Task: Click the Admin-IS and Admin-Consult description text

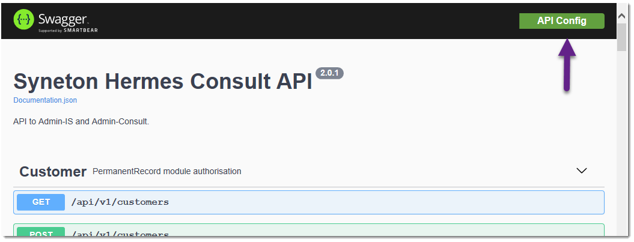Action: point(81,121)
